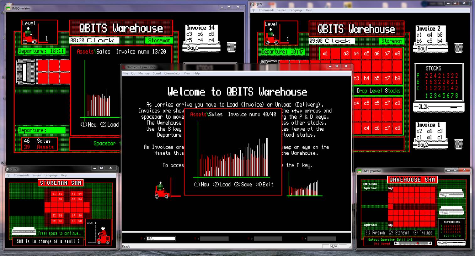Click the right arrow of Set Speed slider
The image size is (475, 256).
pos(430,243)
